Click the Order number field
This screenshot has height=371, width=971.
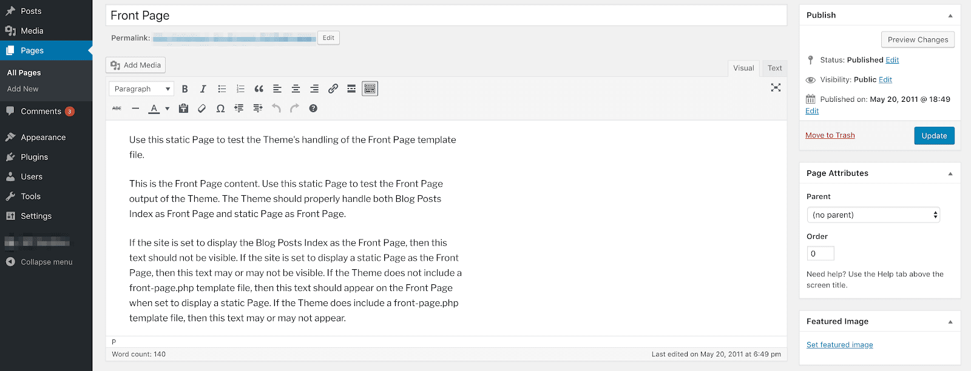pos(820,253)
